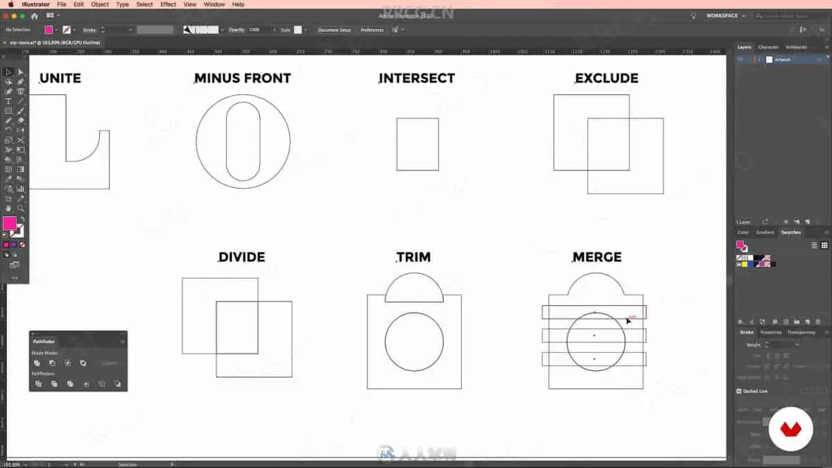Select the Rotate tool
This screenshot has height=468, width=832.
[x=8, y=130]
